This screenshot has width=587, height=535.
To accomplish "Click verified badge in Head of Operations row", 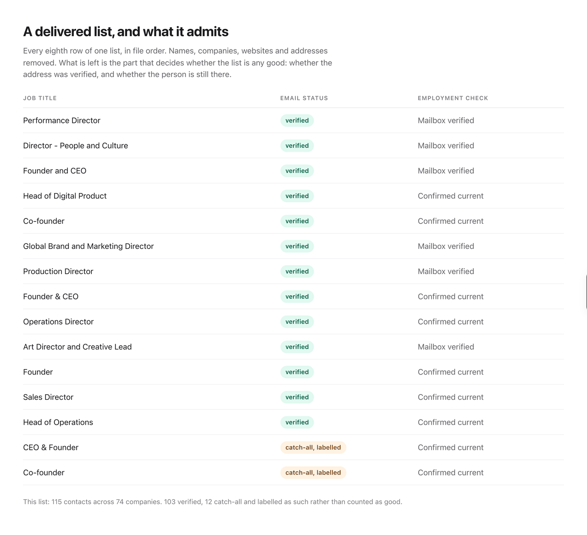I will point(297,423).
